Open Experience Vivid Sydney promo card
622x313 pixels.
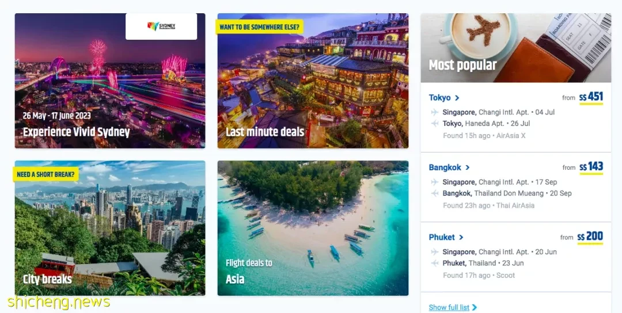[110, 81]
